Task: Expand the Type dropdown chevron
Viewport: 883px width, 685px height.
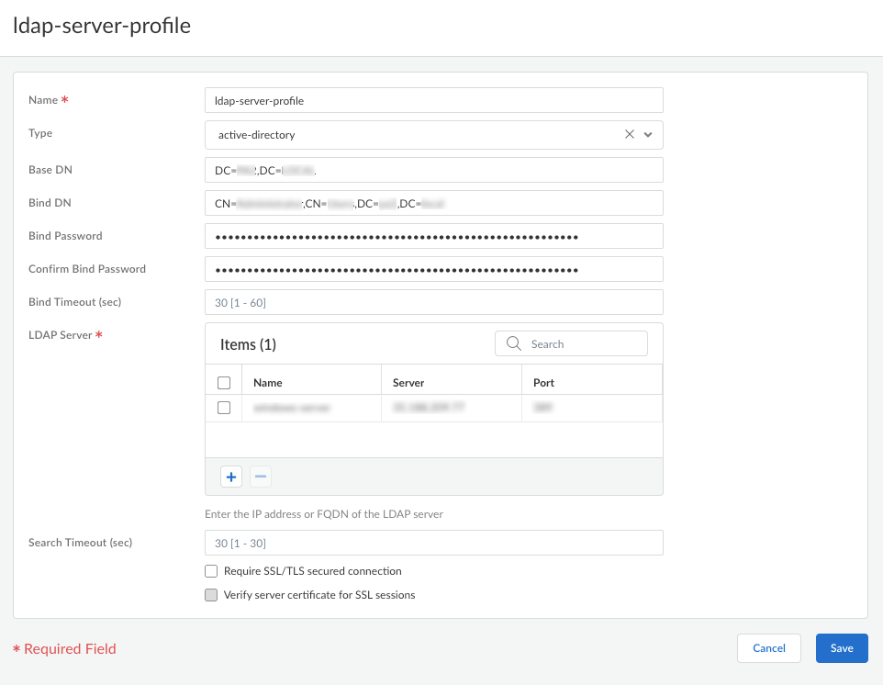Action: point(648,134)
